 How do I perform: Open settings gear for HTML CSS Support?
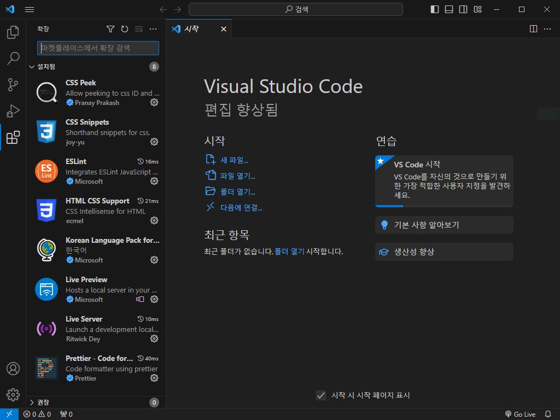154,220
